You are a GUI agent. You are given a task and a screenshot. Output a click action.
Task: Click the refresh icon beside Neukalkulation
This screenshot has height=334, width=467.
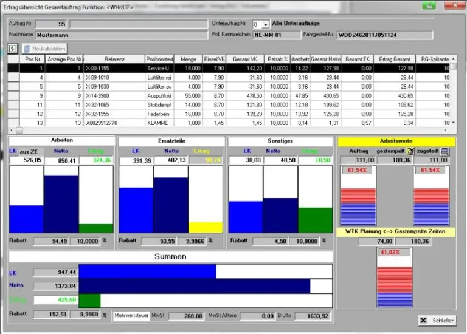13,49
